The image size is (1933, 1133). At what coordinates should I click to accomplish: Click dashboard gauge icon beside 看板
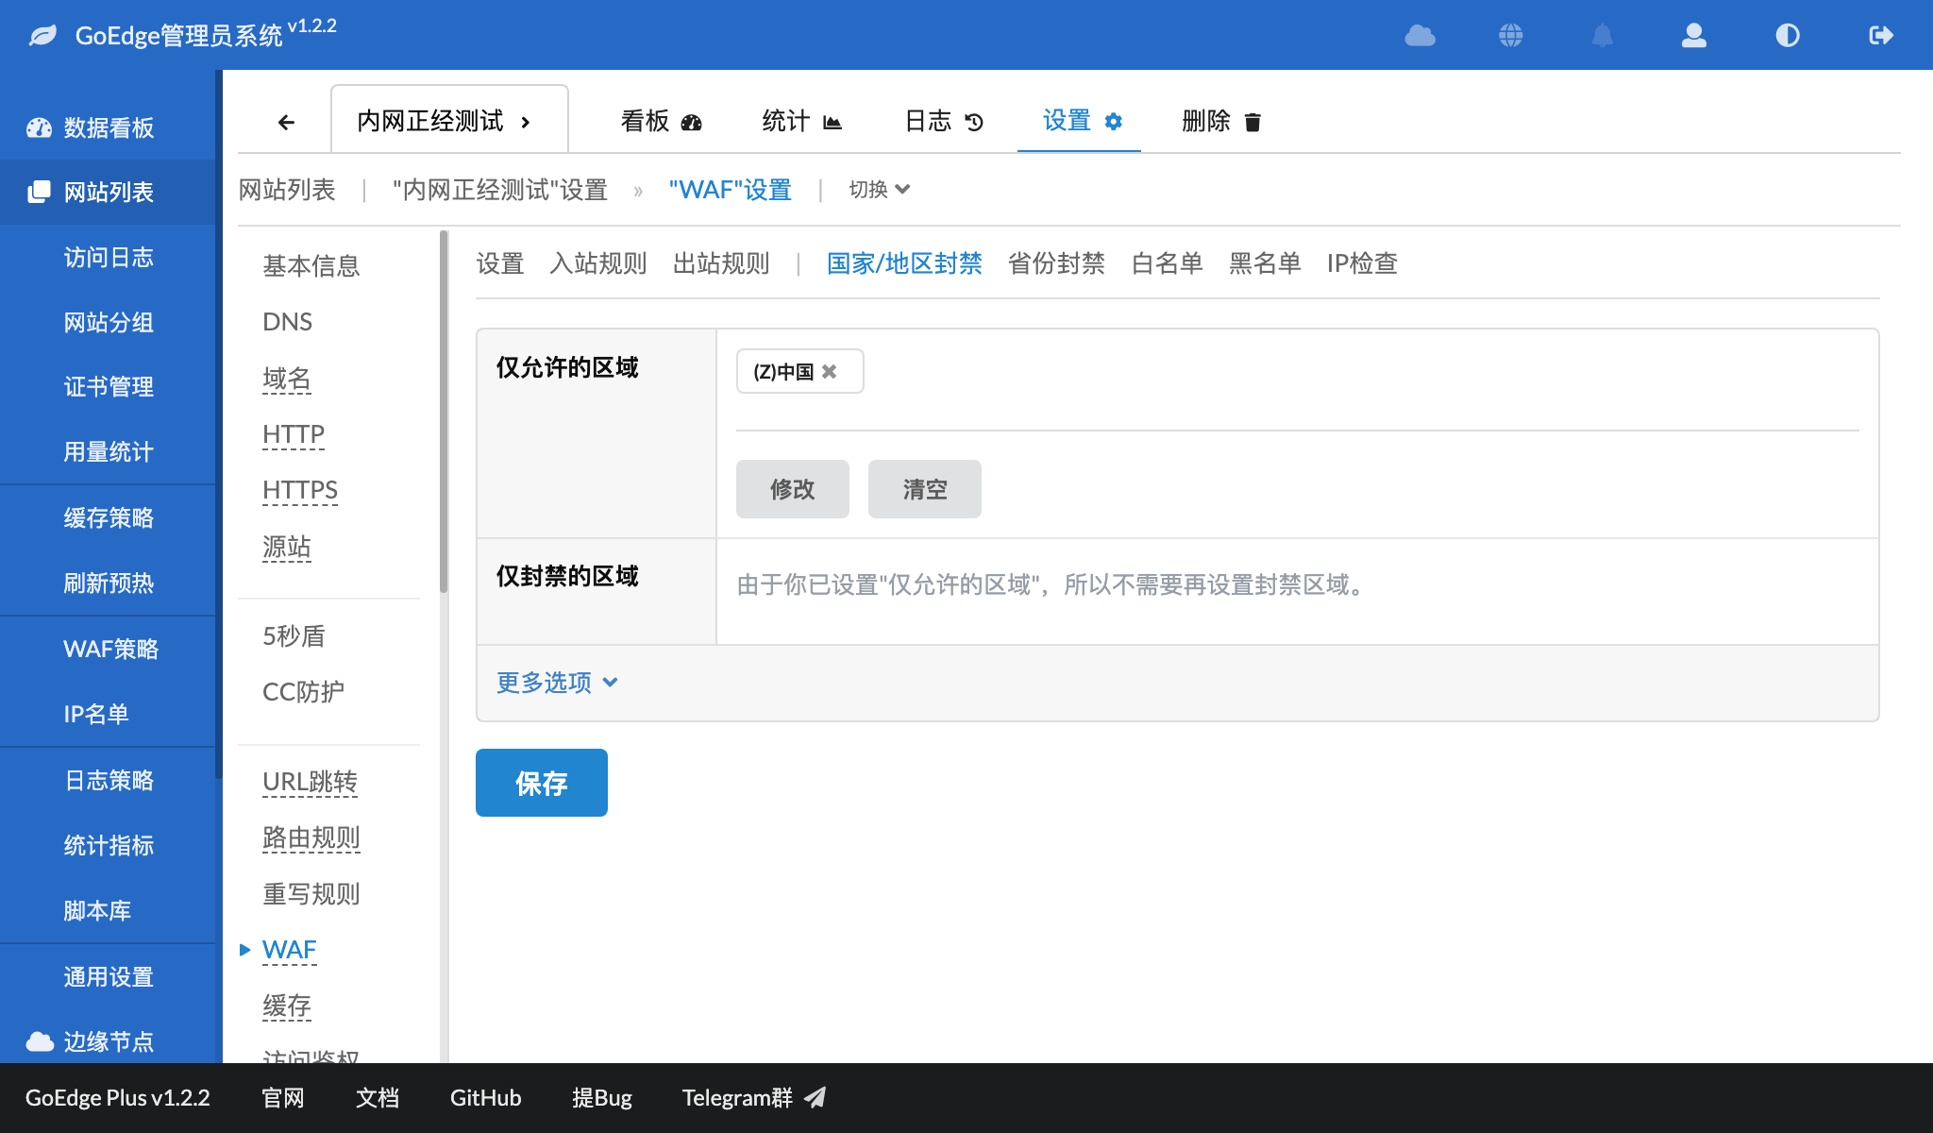click(692, 122)
